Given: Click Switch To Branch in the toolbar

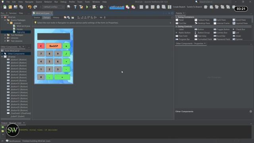Looking at the screenshot, I should pos(194,7).
